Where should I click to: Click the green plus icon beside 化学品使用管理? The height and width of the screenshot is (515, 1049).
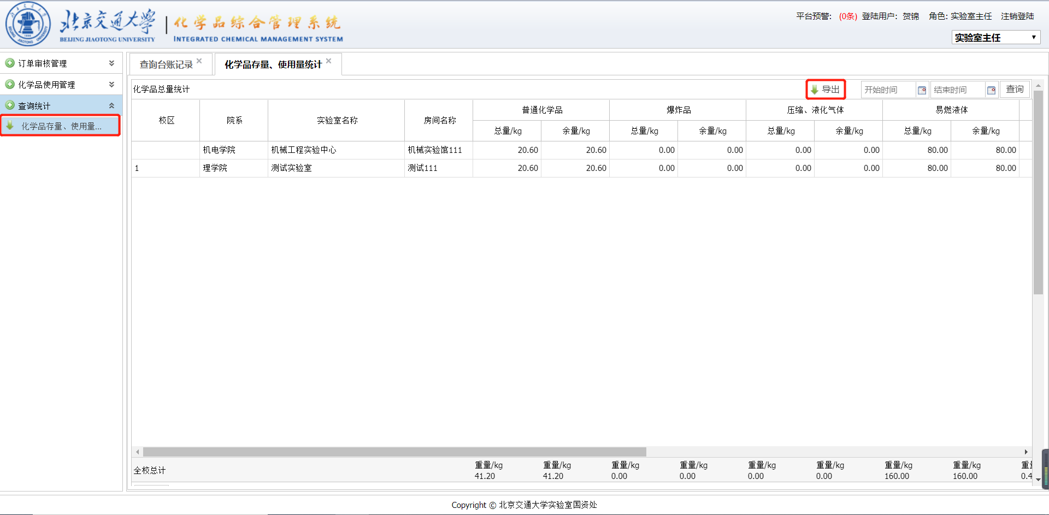tap(10, 85)
